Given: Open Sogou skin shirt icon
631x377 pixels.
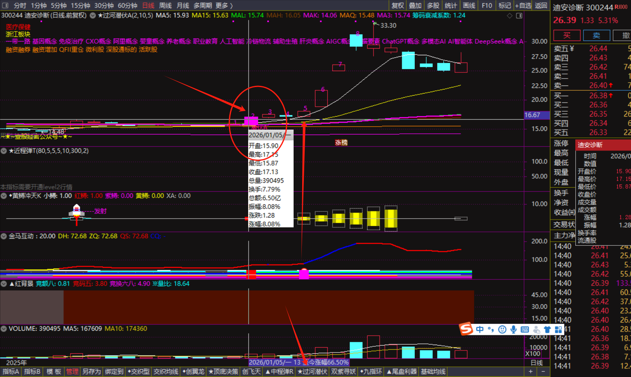Looking at the screenshot, I should pos(547,330).
